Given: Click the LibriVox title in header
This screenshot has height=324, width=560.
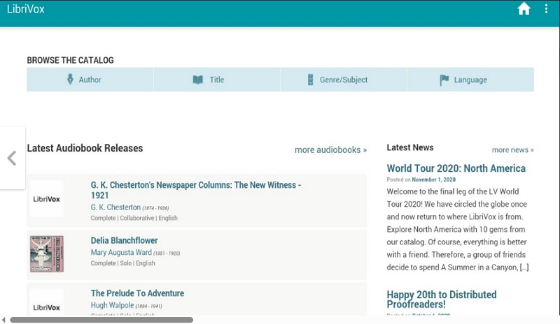Looking at the screenshot, I should 26,9.
